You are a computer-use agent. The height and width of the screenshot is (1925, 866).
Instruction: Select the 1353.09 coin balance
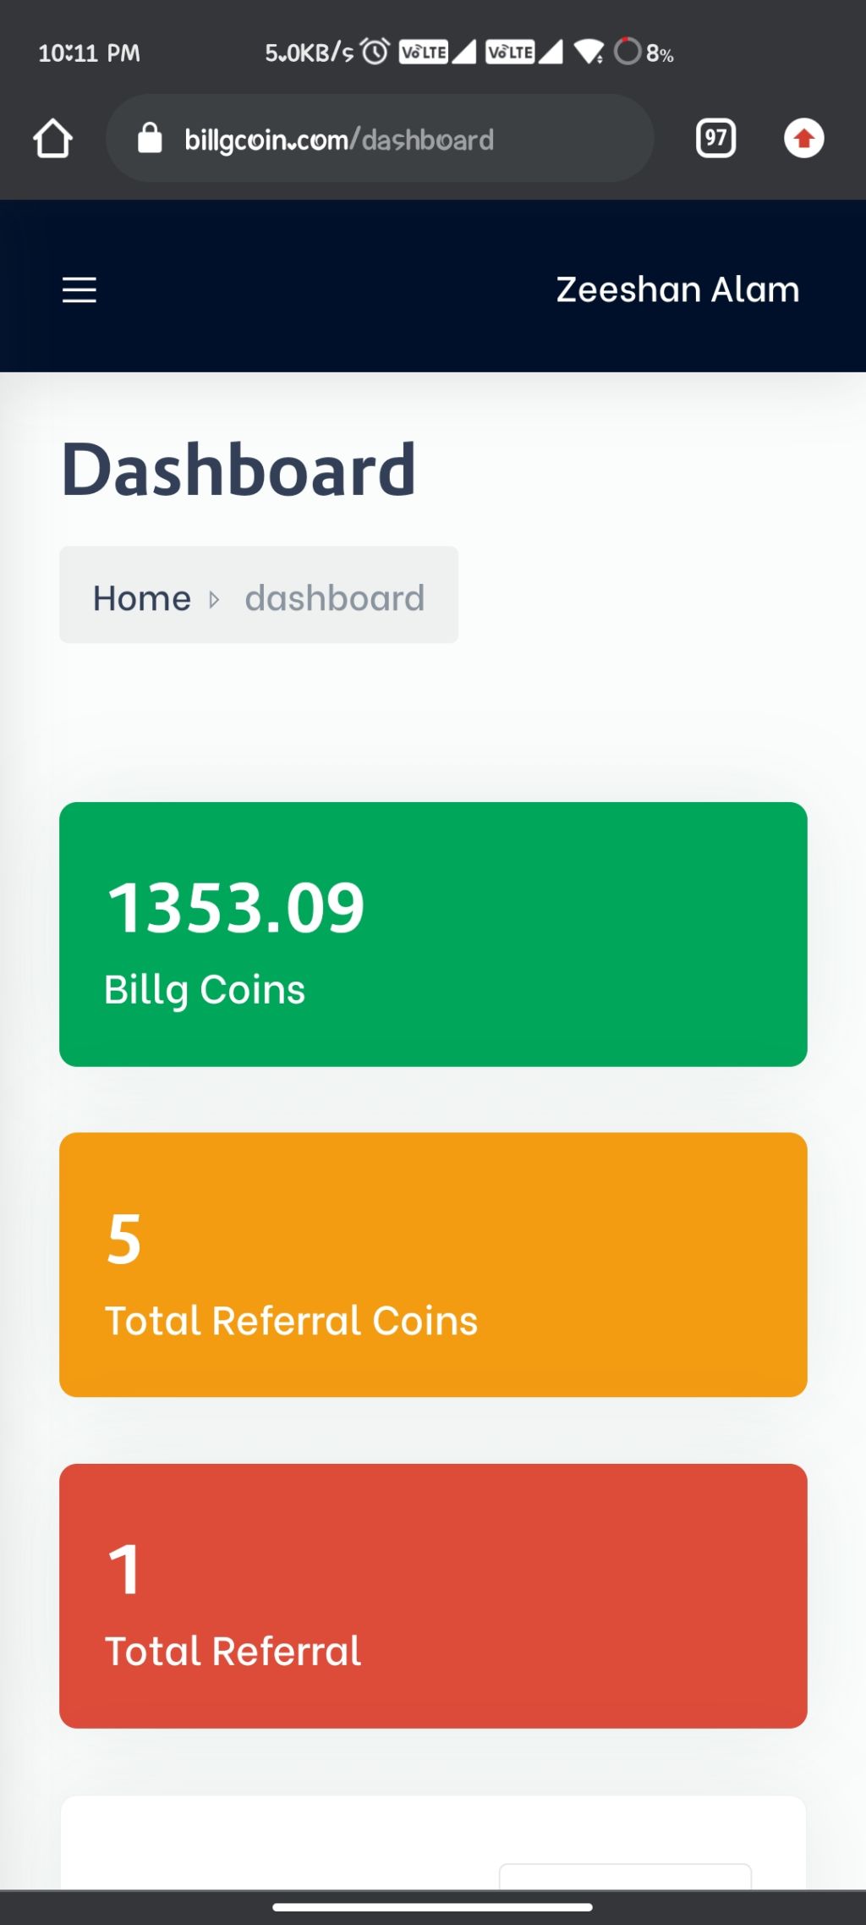coord(236,908)
